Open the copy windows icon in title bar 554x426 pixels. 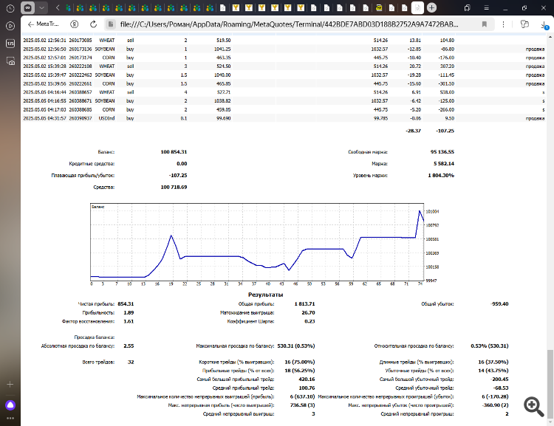coord(468,8)
